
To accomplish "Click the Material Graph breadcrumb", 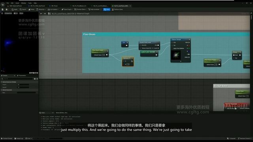I will pyautogui.click(x=83, y=14).
